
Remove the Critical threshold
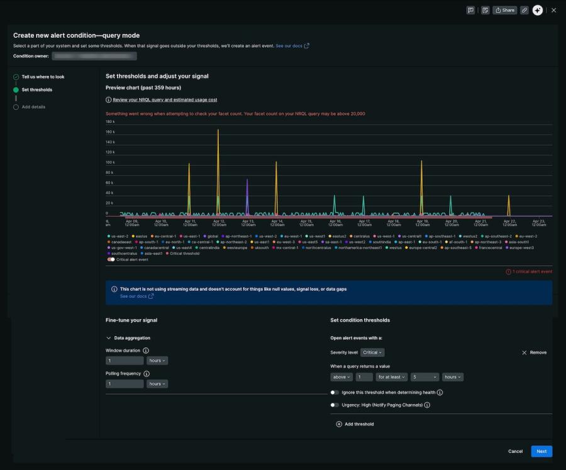point(534,352)
